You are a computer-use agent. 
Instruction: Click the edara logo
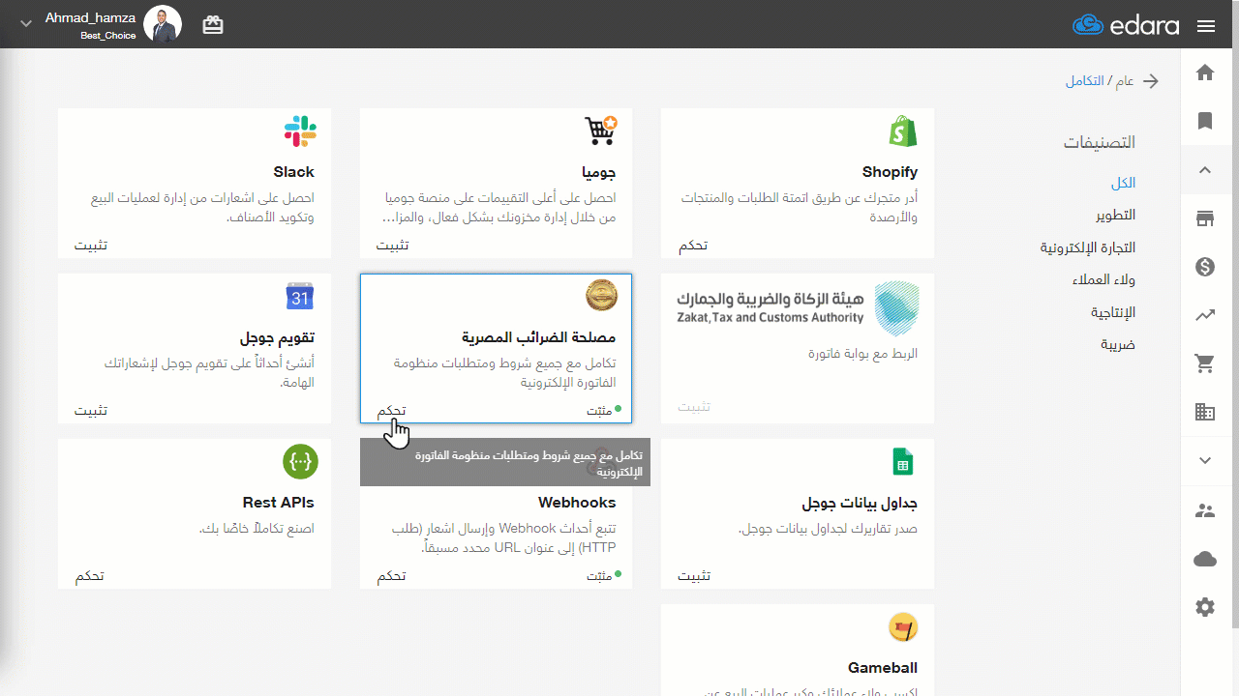tap(1126, 25)
